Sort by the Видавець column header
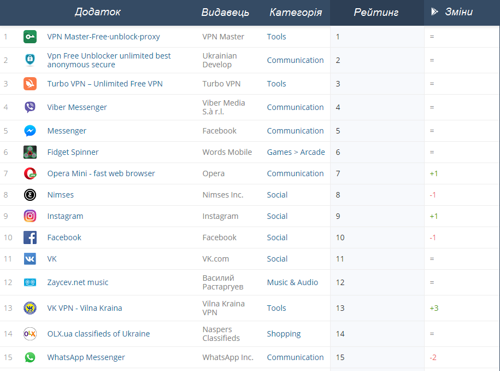This screenshot has height=371, width=500. (225, 12)
